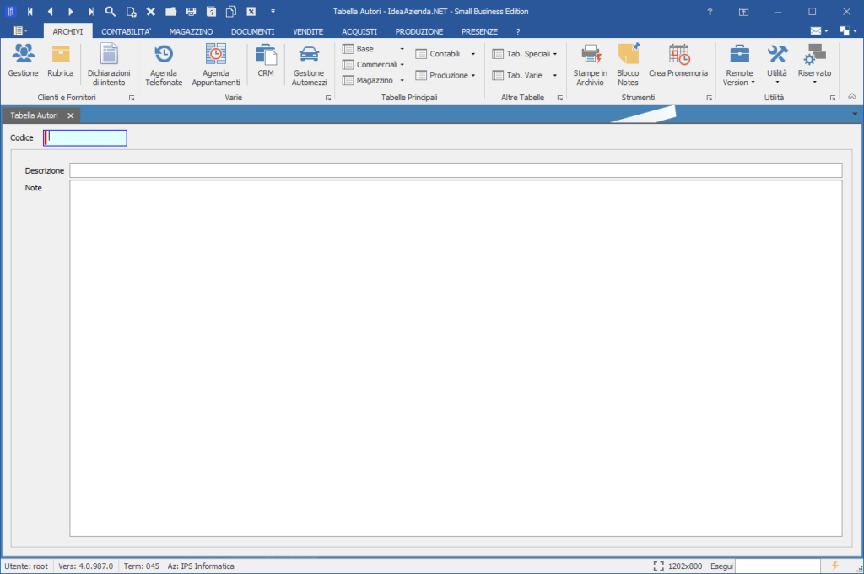Screen dimensions: 864x574
Task: Open Gestione Automezzi
Action: [x=309, y=65]
